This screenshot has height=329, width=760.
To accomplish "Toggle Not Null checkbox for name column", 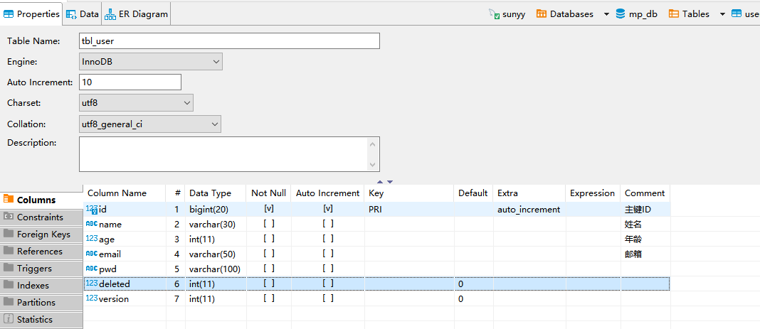I will 269,224.
